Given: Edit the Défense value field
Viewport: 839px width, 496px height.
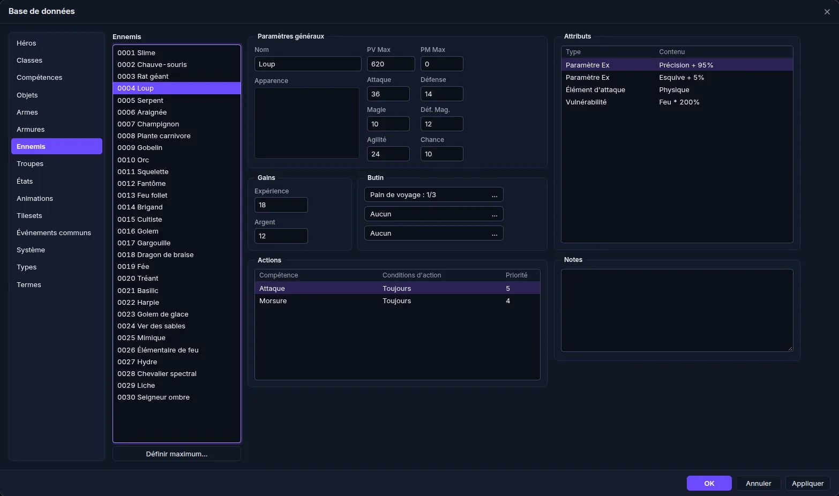Looking at the screenshot, I should click(x=441, y=94).
